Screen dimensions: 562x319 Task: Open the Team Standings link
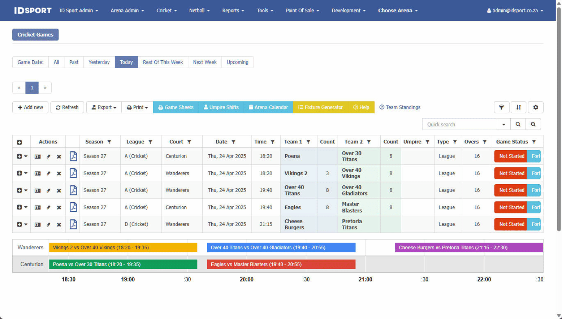(400, 107)
